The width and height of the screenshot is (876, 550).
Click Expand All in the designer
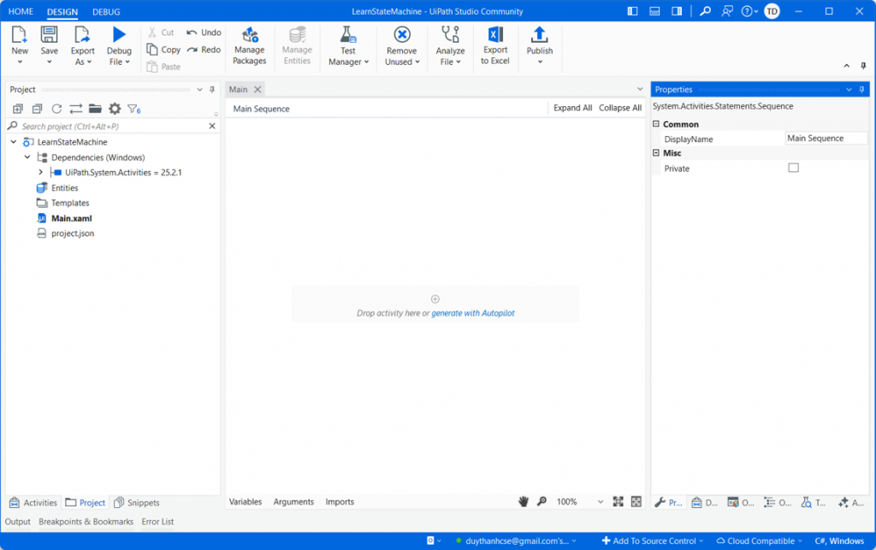point(572,108)
